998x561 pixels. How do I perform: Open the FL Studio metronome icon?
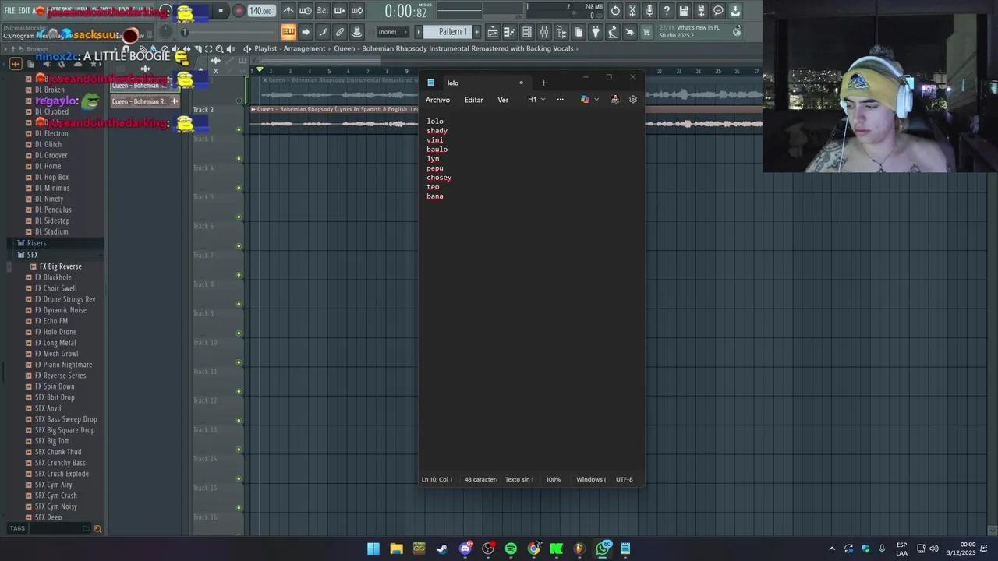288,11
